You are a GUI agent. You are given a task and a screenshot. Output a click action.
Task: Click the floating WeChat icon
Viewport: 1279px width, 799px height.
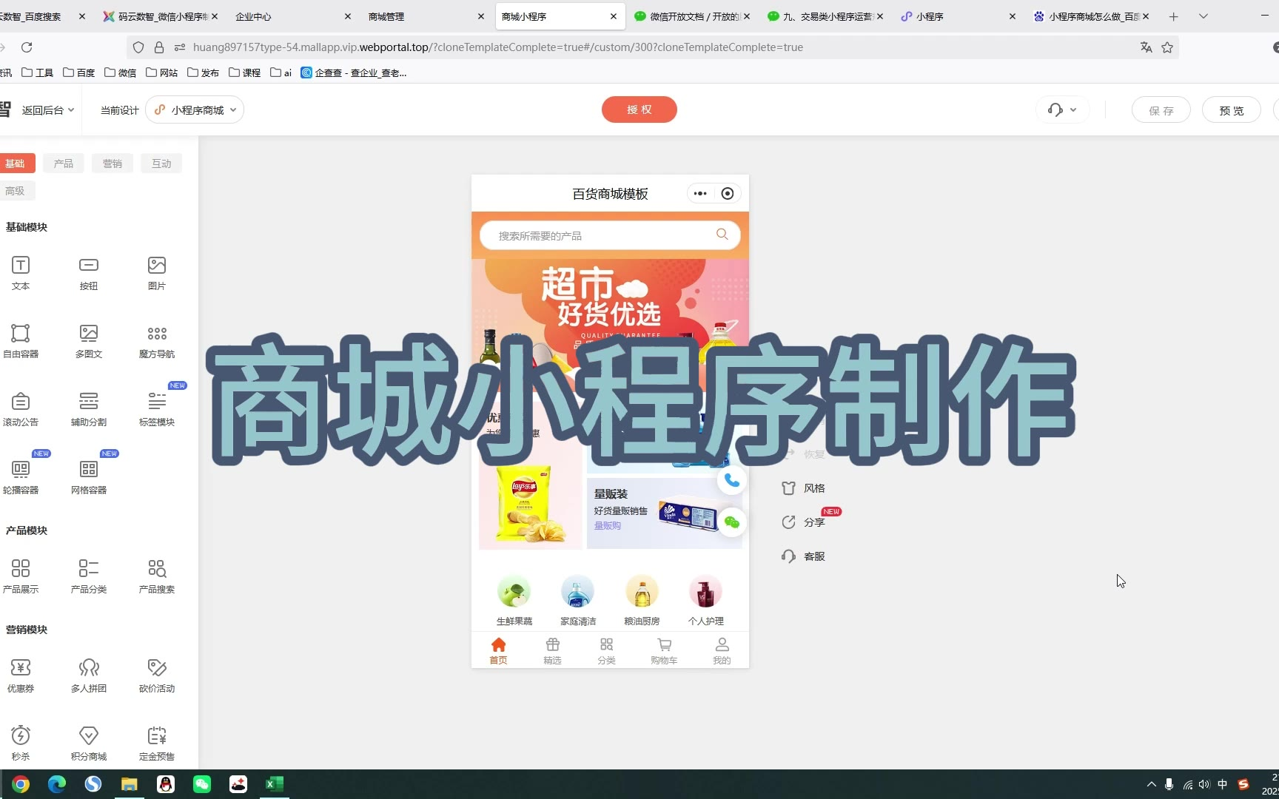point(731,522)
